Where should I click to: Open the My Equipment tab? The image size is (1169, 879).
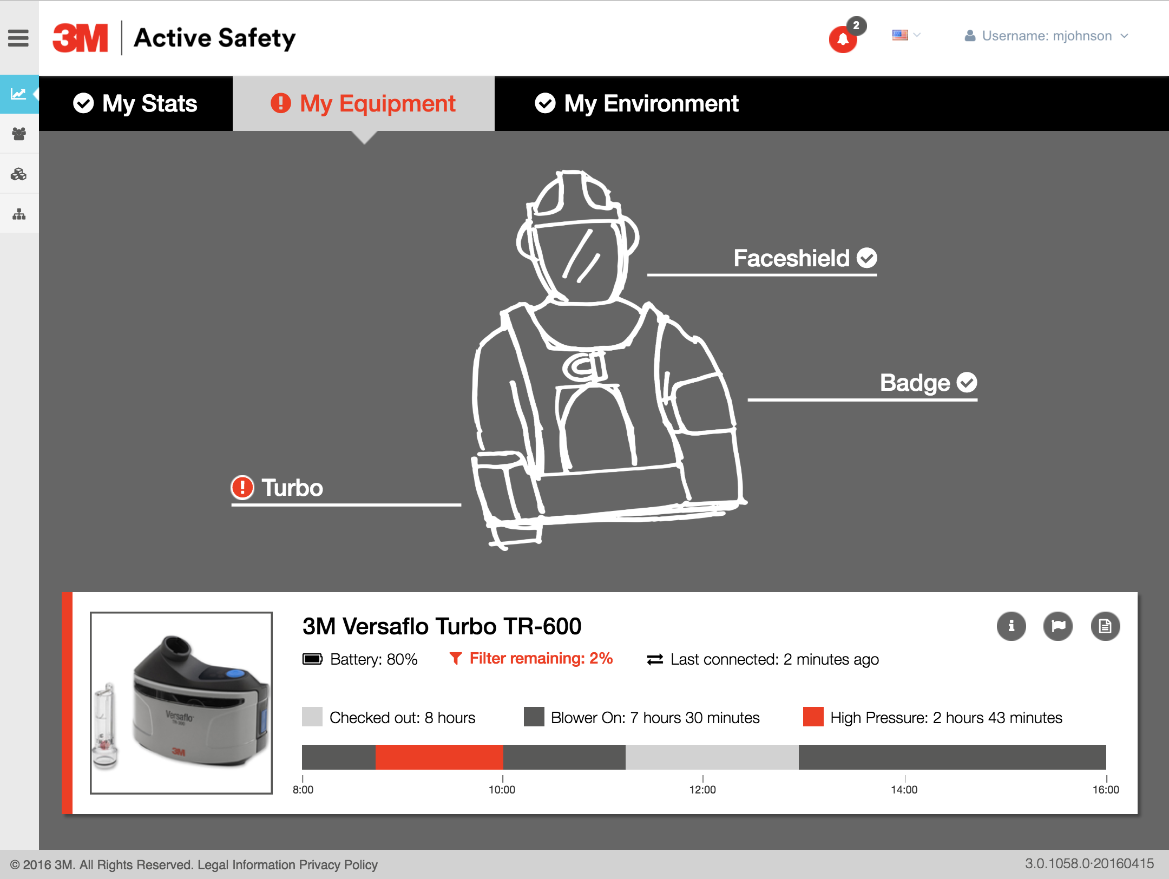click(363, 103)
